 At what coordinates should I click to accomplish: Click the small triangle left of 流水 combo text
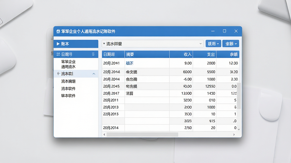click(104, 44)
